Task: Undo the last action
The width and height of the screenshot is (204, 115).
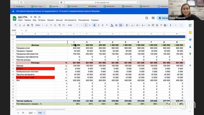Action: click(20, 25)
